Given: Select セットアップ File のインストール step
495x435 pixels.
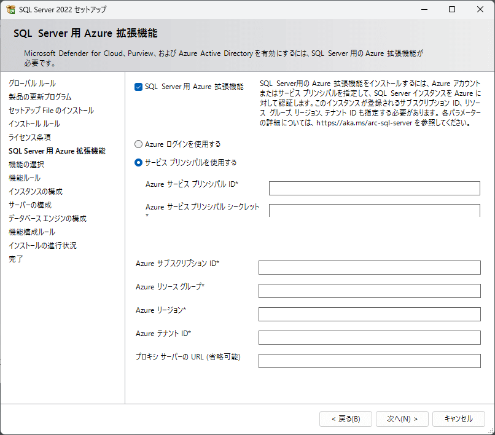Looking at the screenshot, I should click(x=51, y=111).
